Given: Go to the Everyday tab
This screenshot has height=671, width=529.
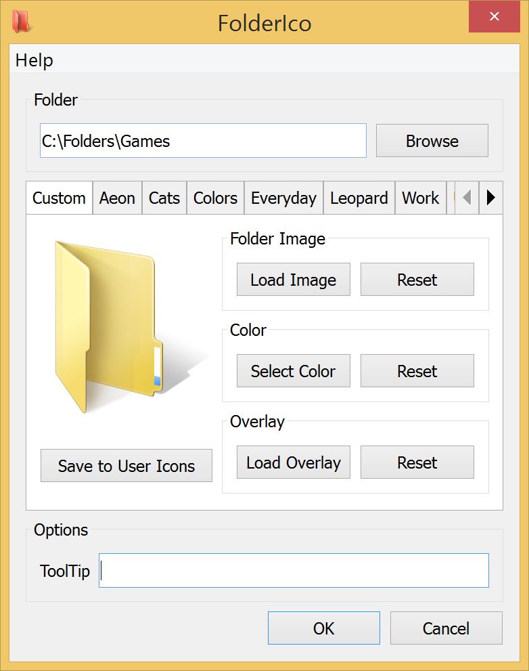Looking at the screenshot, I should coord(283,198).
